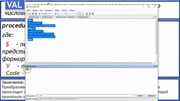Screen dimensions: 180x101
Task: Click the output text '60' in output window
Action: click(30, 69)
